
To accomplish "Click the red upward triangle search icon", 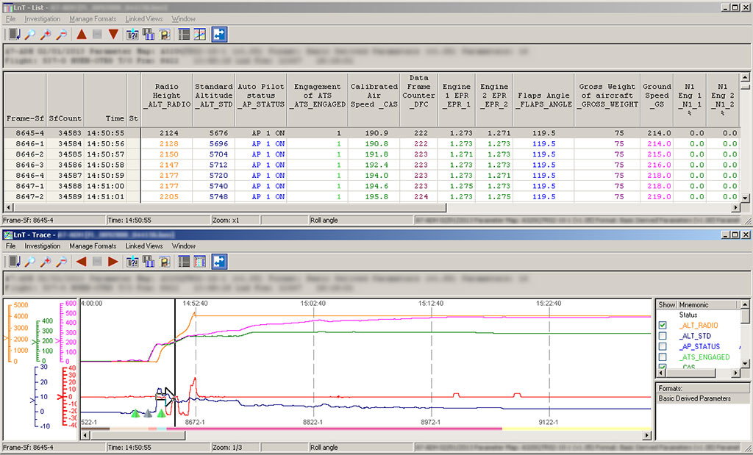I will click(x=82, y=34).
